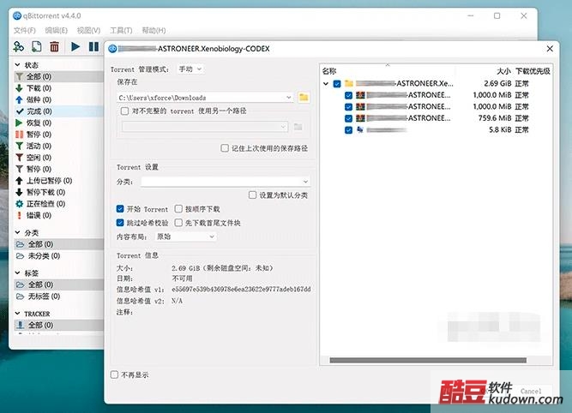The width and height of the screenshot is (572, 413).
Task: Click the add torrent file toolbar icon
Action: [37, 46]
